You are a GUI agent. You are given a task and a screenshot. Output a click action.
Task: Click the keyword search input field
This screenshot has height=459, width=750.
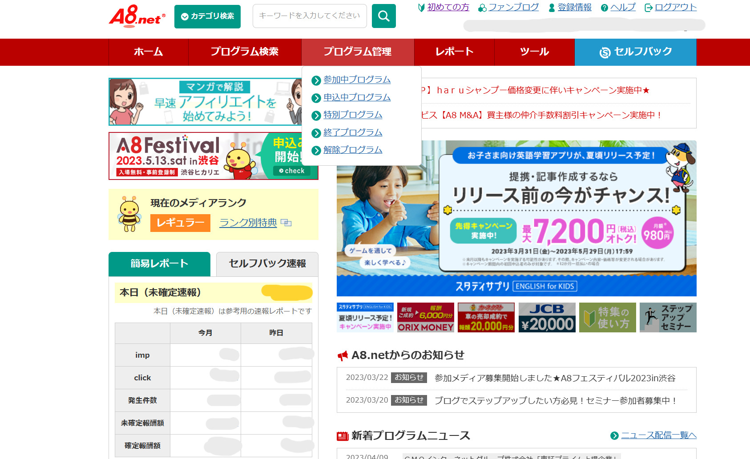(309, 16)
